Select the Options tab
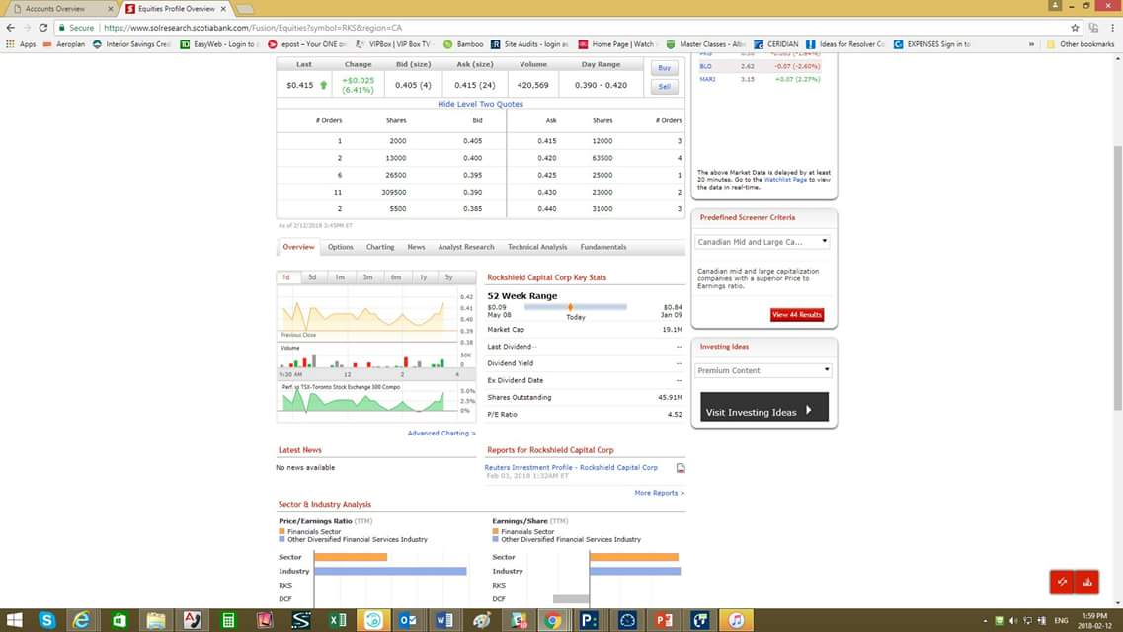Viewport: 1123px width, 632px height. [340, 247]
